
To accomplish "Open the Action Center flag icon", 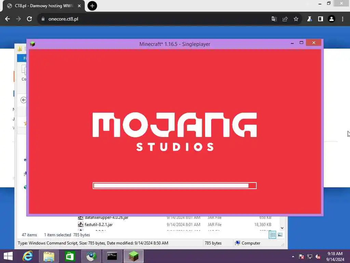I will click(x=301, y=256).
